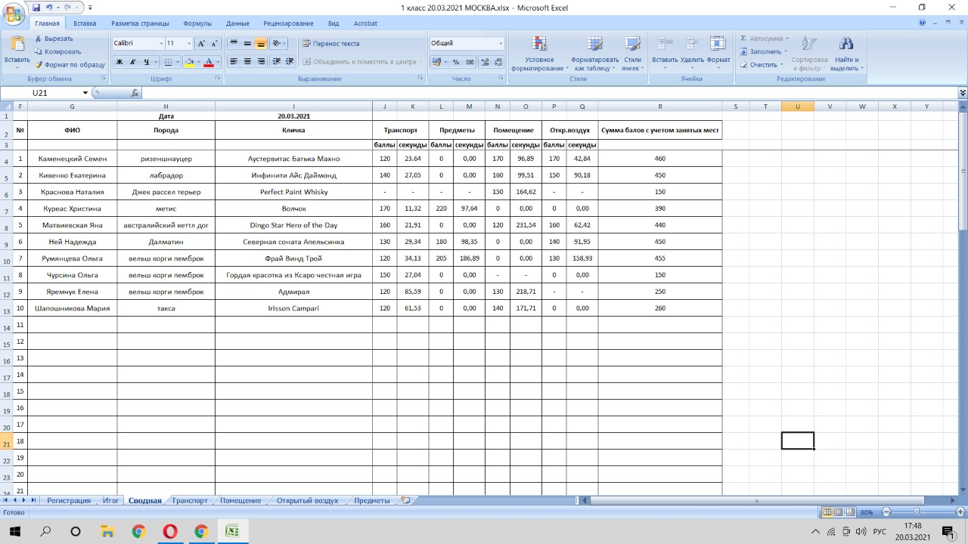Apply the thousands separator (000) format
The height and width of the screenshot is (544, 968).
(470, 62)
